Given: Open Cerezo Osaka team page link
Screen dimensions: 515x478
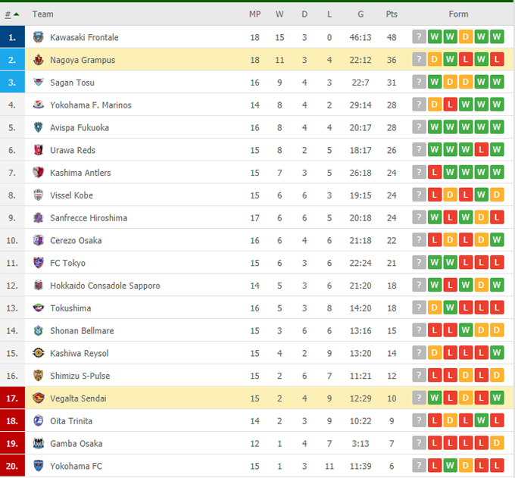Looking at the screenshot, I should point(76,240).
